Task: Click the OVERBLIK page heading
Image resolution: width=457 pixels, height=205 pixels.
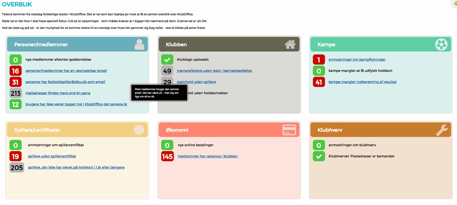Action: pyautogui.click(x=17, y=4)
